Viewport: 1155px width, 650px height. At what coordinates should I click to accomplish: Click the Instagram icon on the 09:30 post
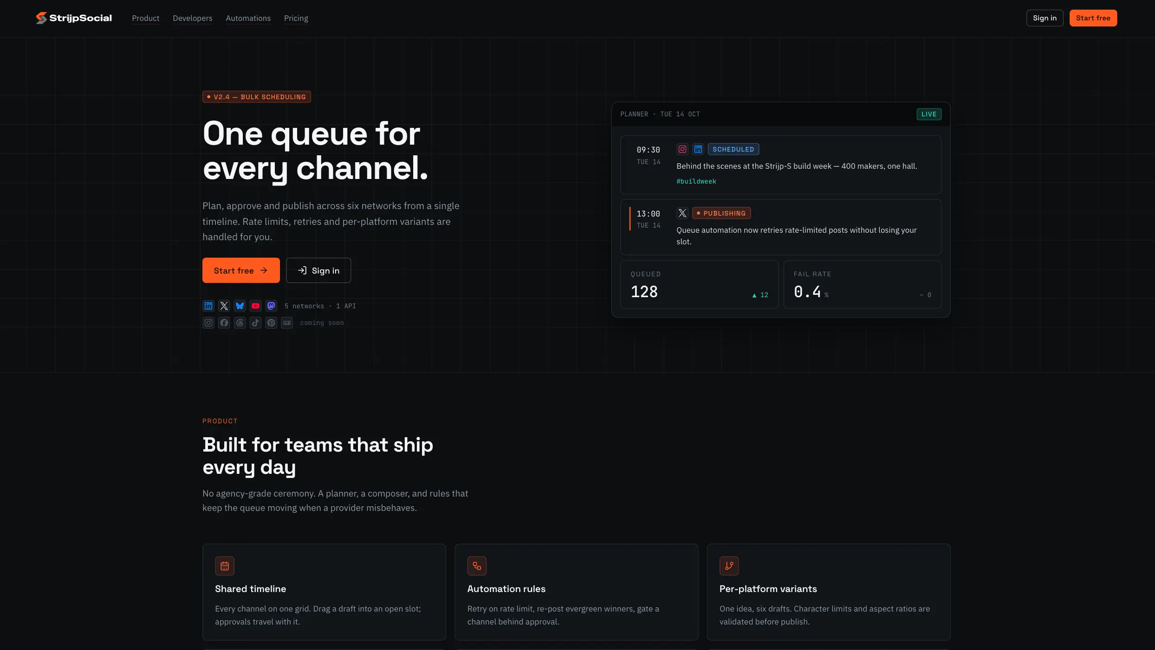pos(682,149)
